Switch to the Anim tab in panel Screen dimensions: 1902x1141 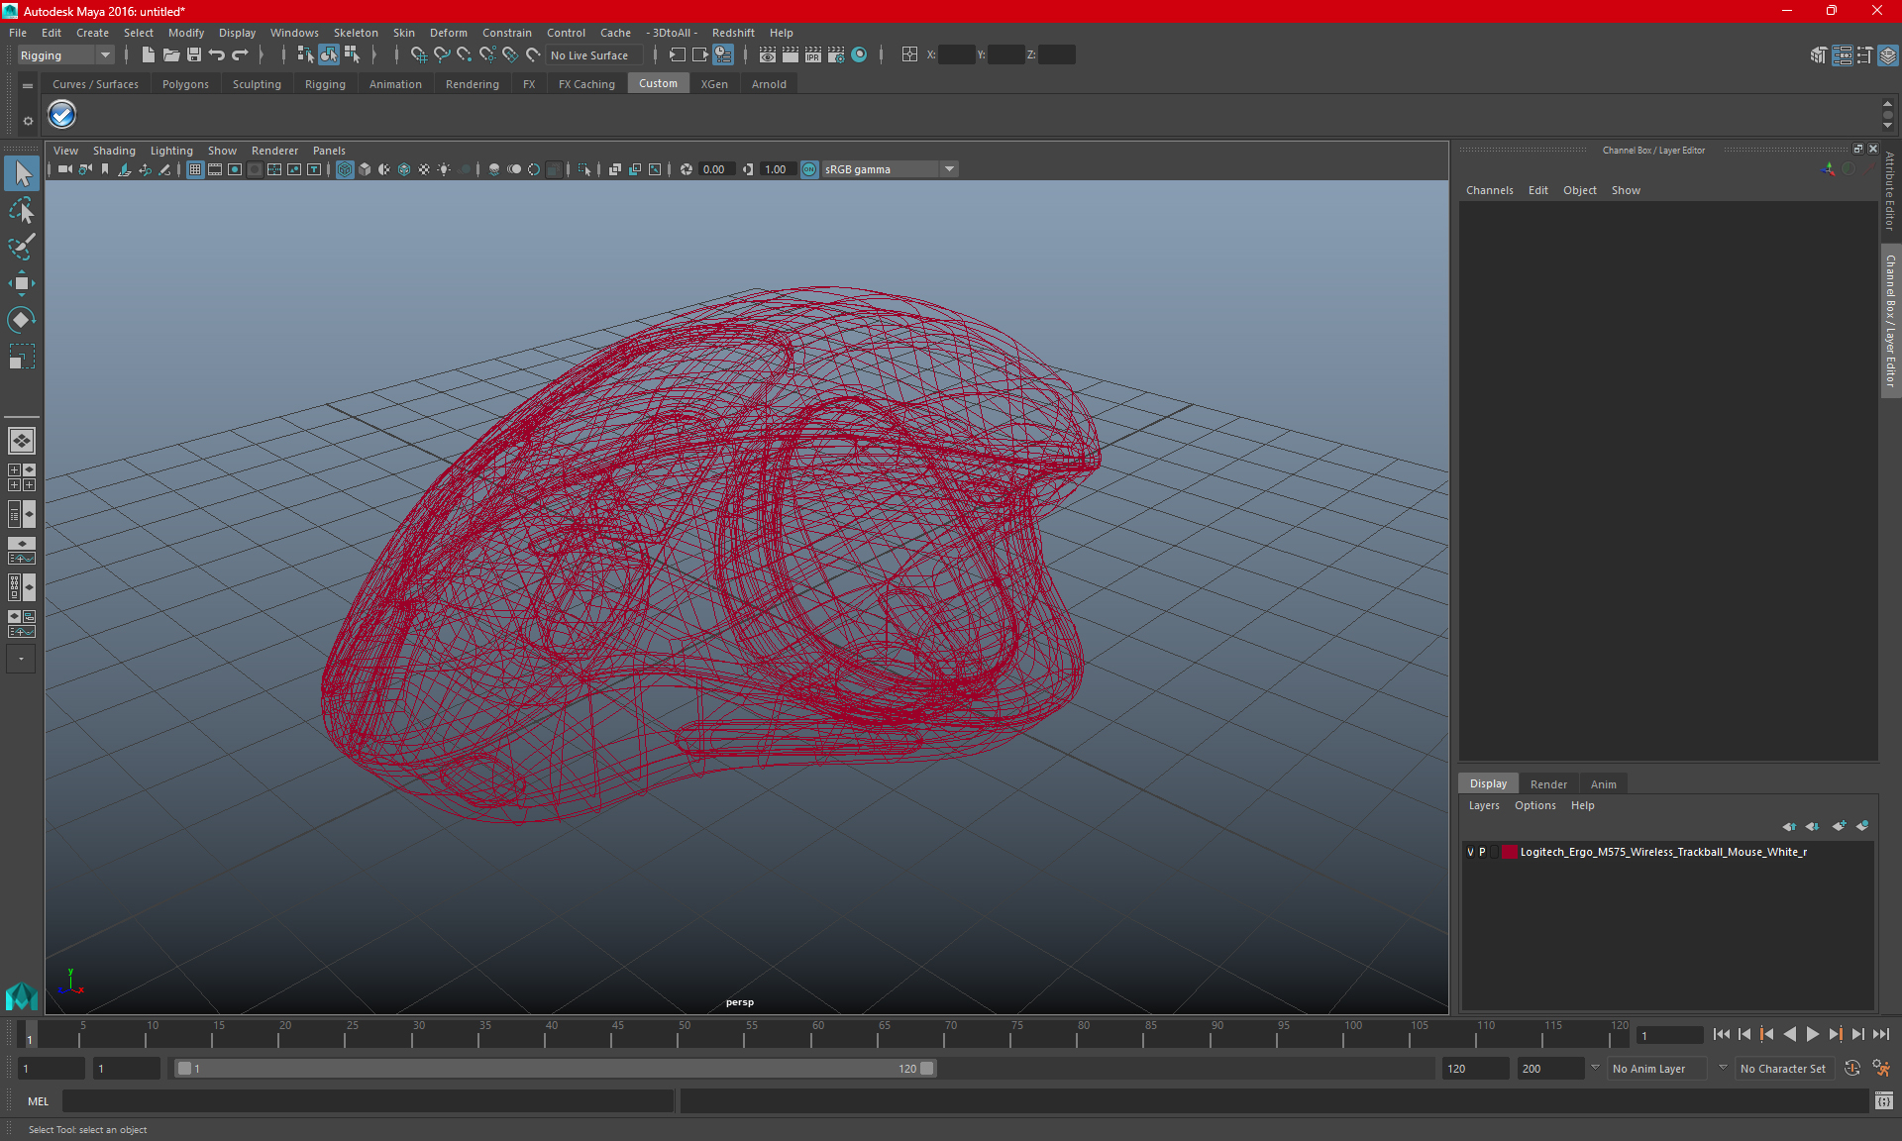point(1602,782)
